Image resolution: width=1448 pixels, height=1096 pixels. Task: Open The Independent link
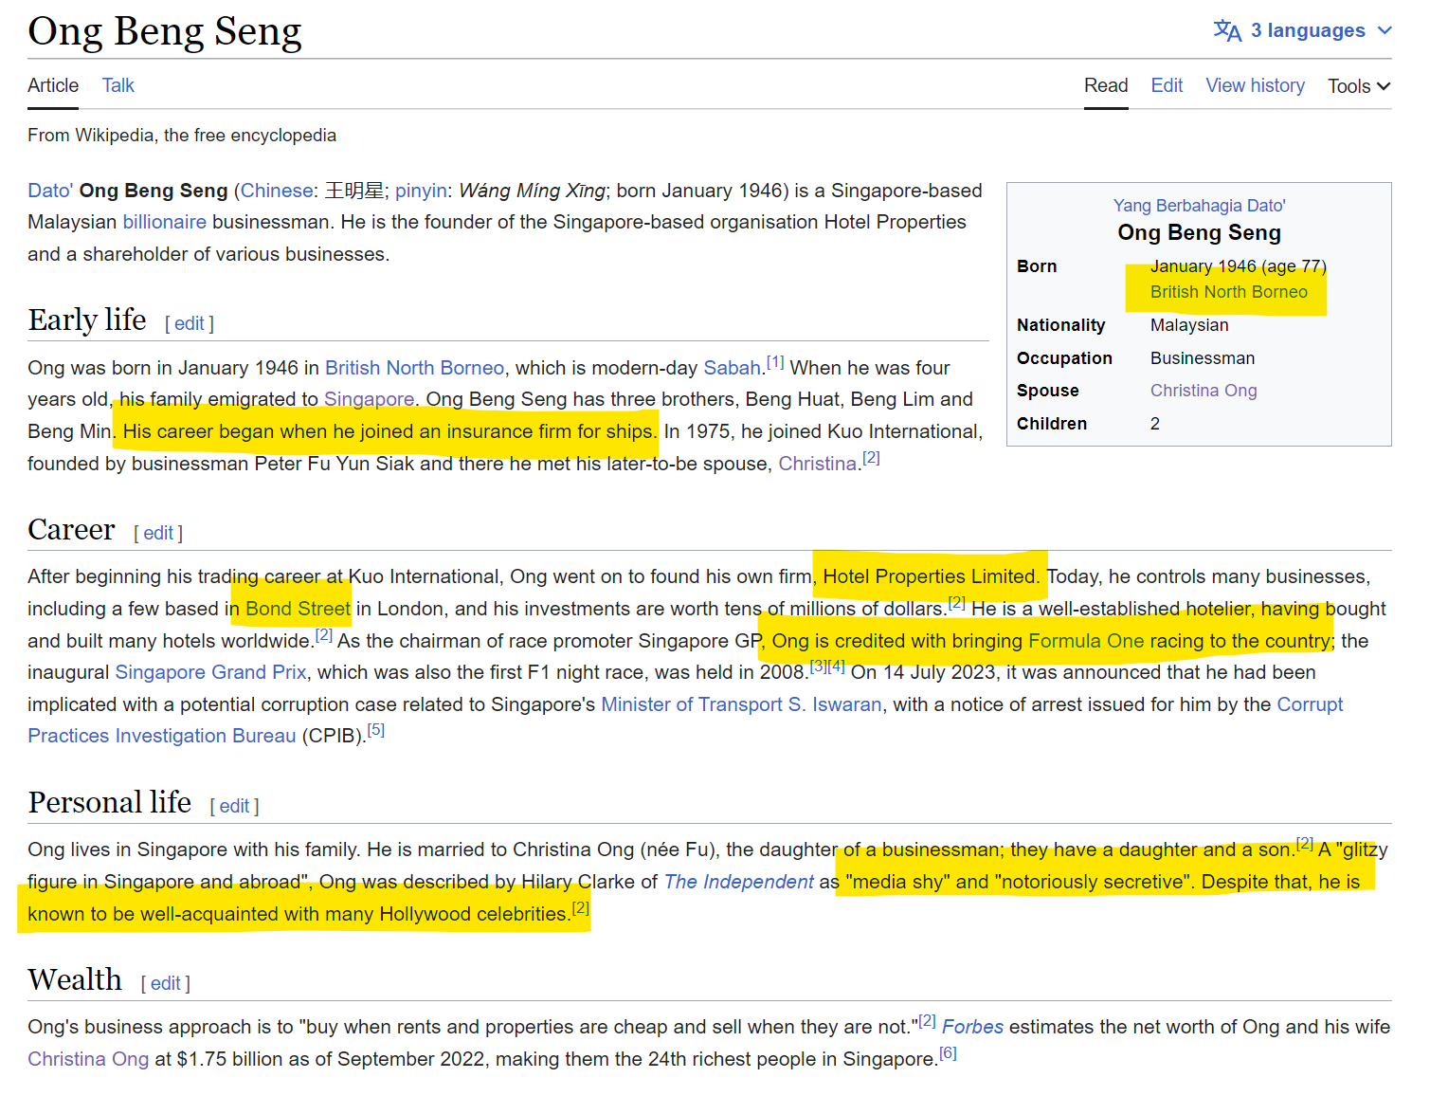coord(739,882)
